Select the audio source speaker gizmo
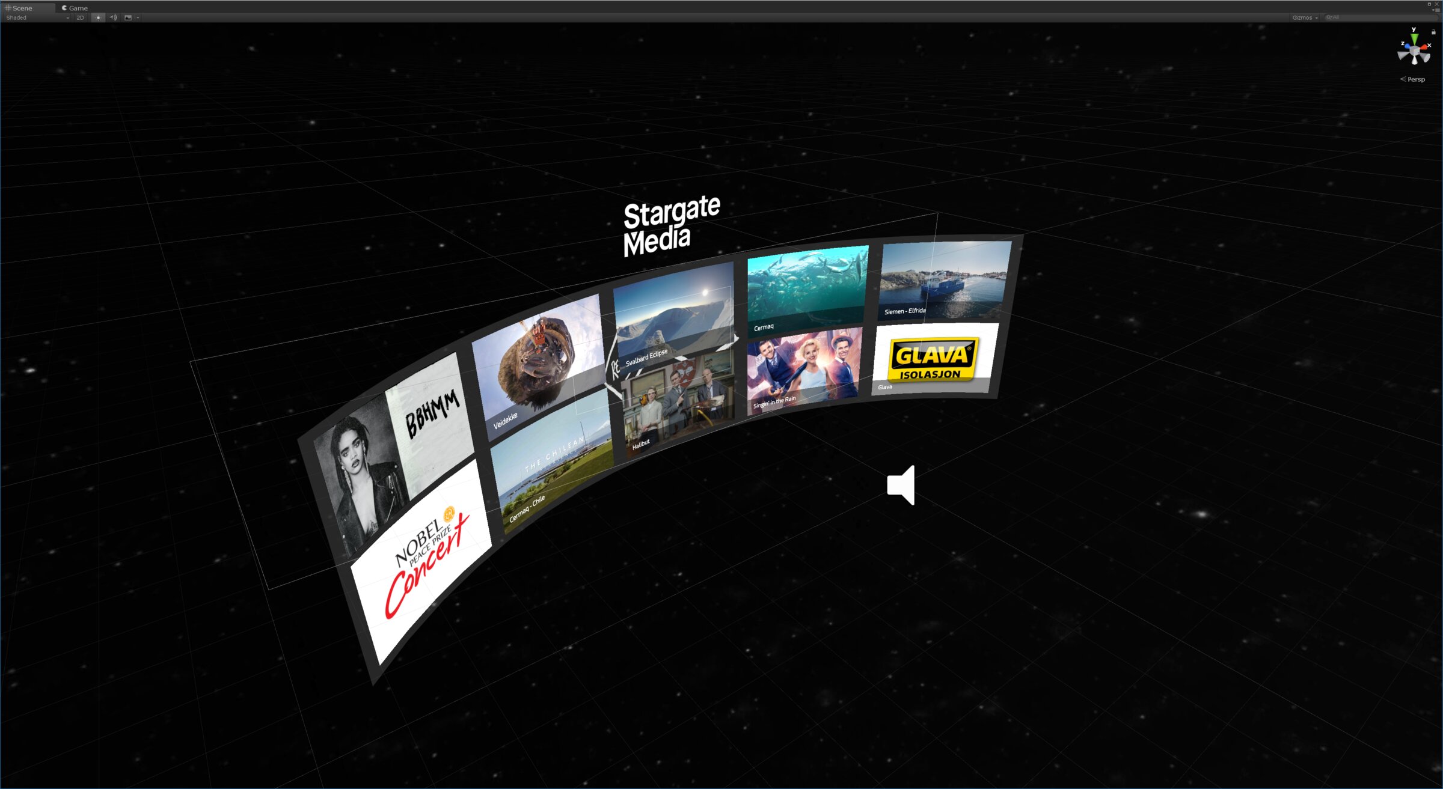This screenshot has width=1443, height=789. coord(901,485)
